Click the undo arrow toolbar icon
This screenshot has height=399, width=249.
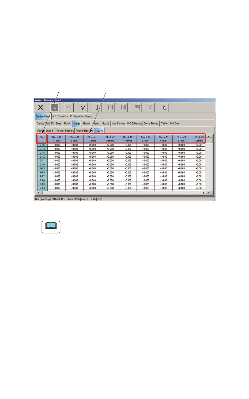pos(69,107)
